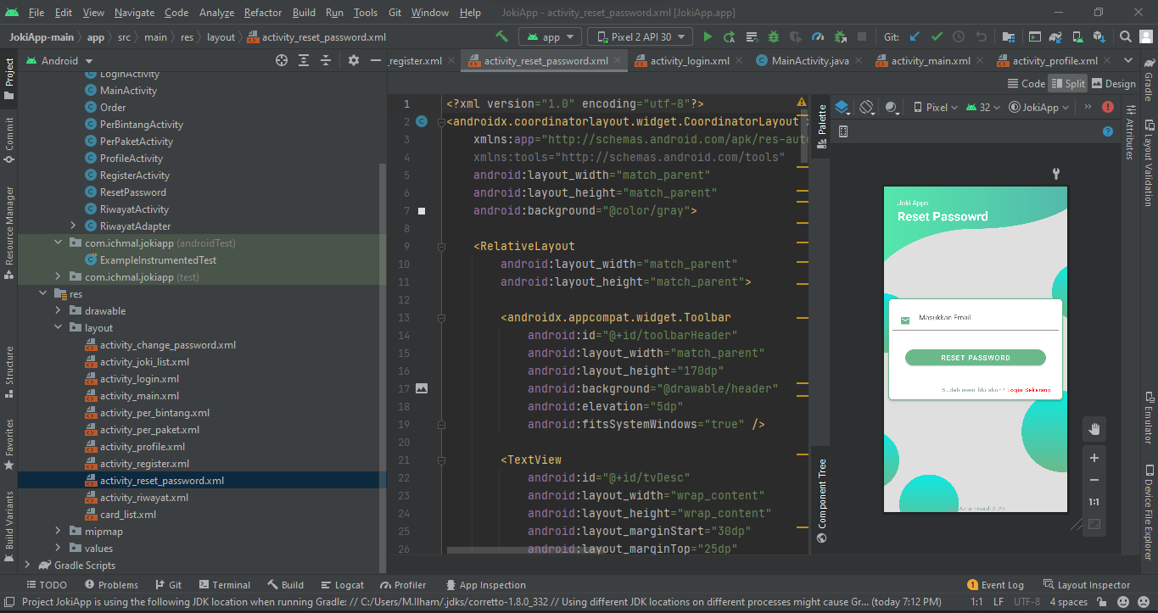1158x613 pixels.
Task: Click the Event Log button
Action: [995, 585]
